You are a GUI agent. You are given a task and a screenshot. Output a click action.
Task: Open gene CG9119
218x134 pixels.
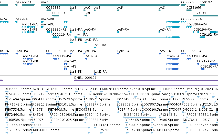(x=56, y=16)
